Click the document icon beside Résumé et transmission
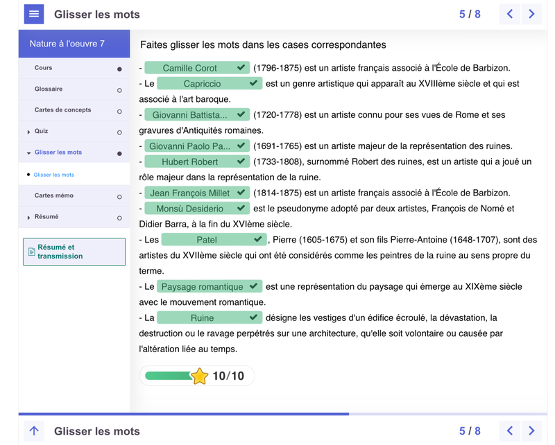The height and width of the screenshot is (445, 555). coord(31,252)
